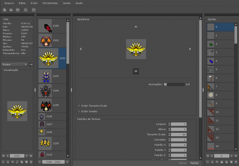Viewport: 239px width, 166px height.
Task: Open the Ajuda menu
Action: (79, 3)
